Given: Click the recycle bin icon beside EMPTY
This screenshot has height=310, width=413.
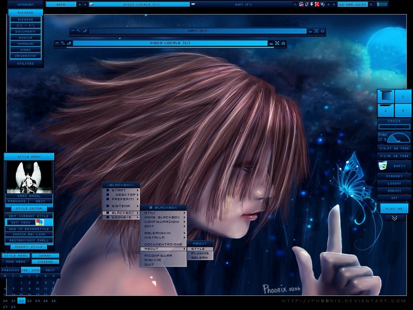Looking at the screenshot, I should [x=382, y=165].
